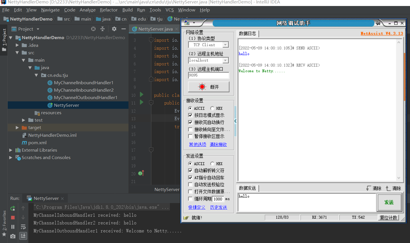This screenshot has width=410, height=243.
Task: Click the locate file target icon
Action: click(x=93, y=29)
